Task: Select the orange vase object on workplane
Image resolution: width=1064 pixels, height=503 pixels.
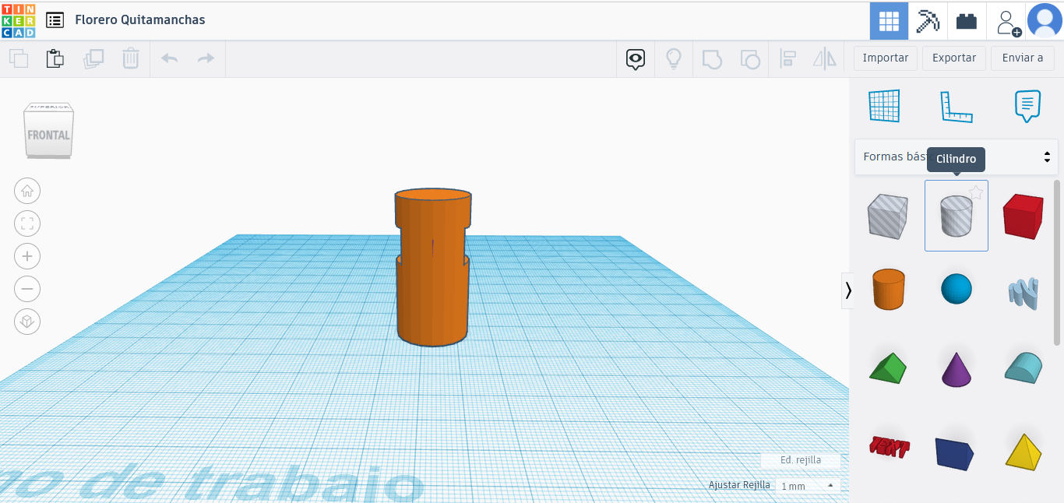Action: click(x=432, y=267)
